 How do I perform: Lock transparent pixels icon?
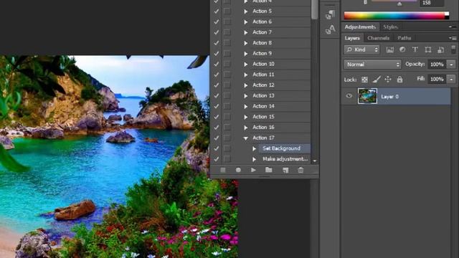click(x=364, y=80)
